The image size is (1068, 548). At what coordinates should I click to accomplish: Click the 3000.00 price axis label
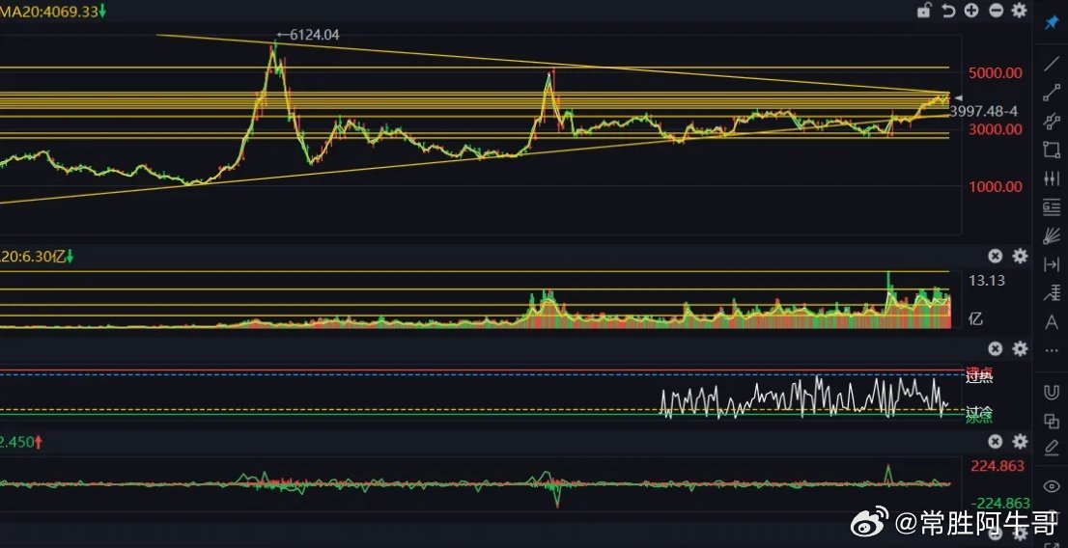[x=996, y=129]
